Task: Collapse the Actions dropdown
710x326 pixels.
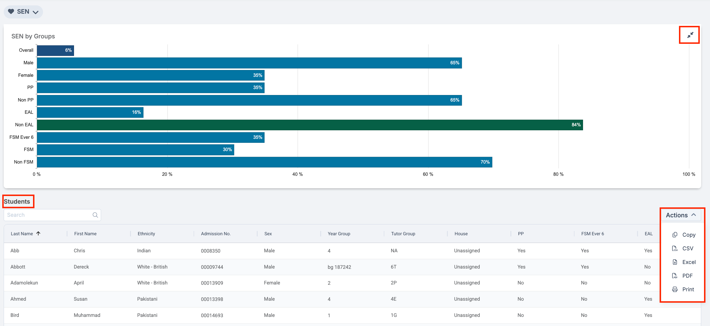Action: coord(681,215)
